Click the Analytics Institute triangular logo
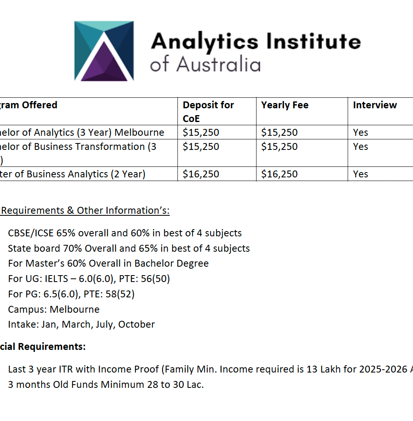 pyautogui.click(x=104, y=51)
